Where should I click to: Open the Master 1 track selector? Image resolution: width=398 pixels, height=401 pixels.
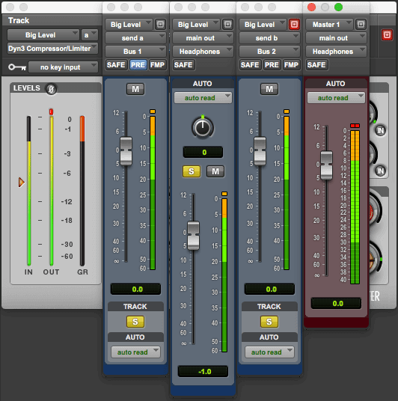pos(329,25)
